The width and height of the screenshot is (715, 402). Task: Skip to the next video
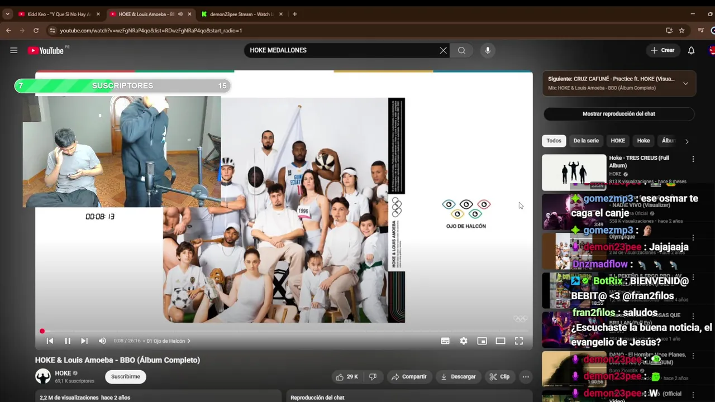[84, 341]
